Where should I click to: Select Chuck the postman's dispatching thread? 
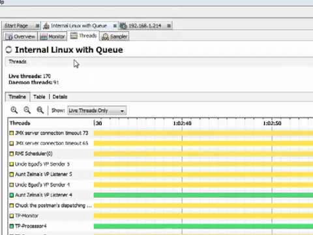[x=53, y=206]
